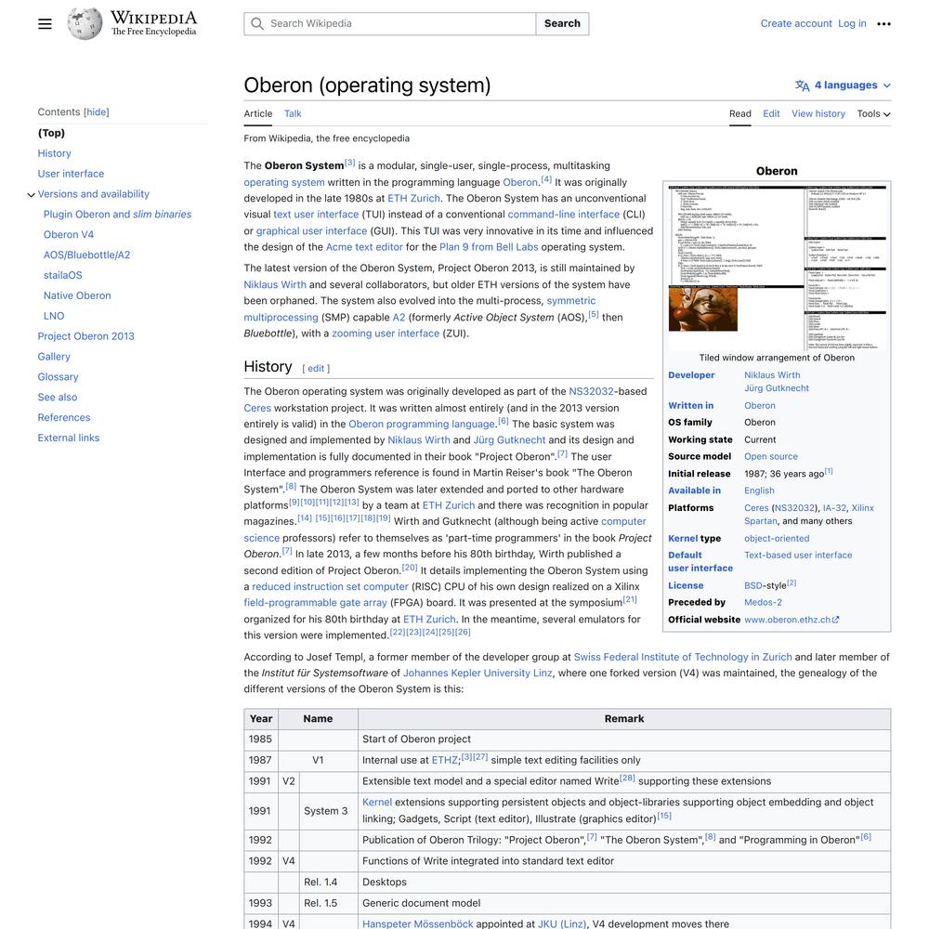This screenshot has width=929, height=929.
Task: Open the Oberon tiled window screenshot
Action: [777, 268]
